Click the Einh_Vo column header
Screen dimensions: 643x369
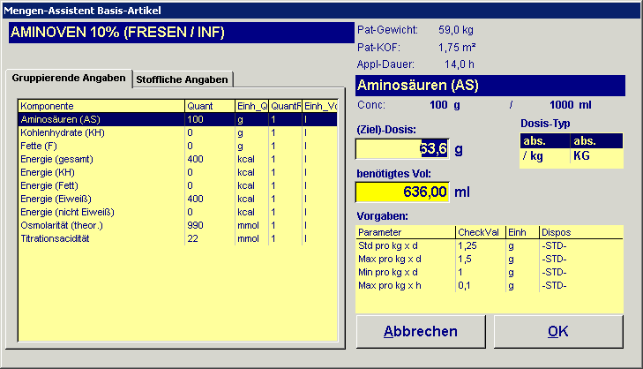(x=320, y=106)
